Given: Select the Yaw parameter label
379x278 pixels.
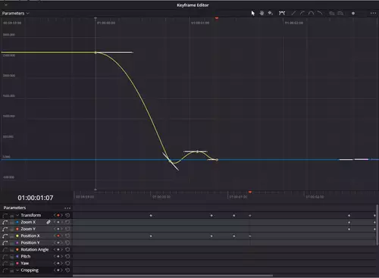Looking at the screenshot, I should click(25, 263).
